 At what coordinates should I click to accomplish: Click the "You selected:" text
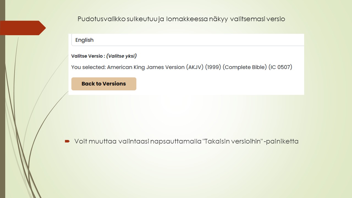pos(88,67)
